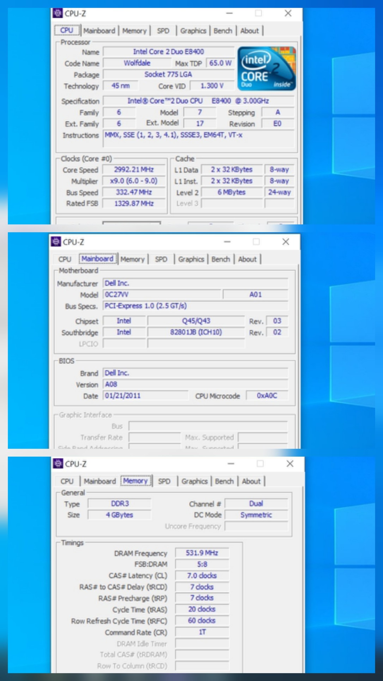Click processor name Intel Core 2 Duo E8400
Screen dimensions: 383x681
pos(169,51)
